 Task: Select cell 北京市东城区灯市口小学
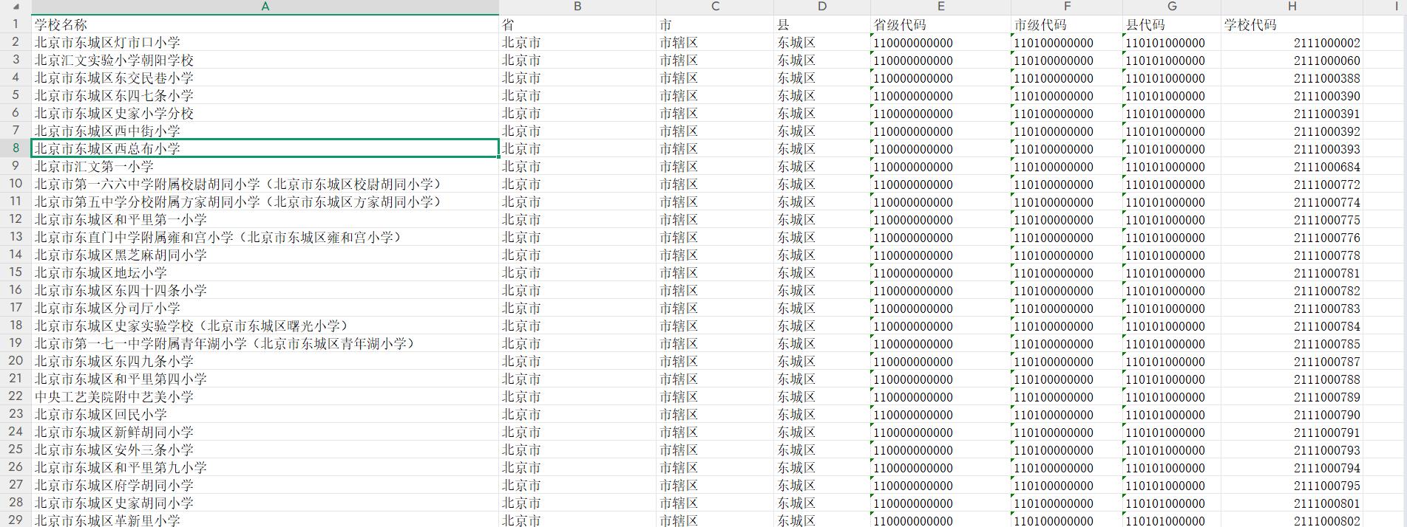pos(107,43)
